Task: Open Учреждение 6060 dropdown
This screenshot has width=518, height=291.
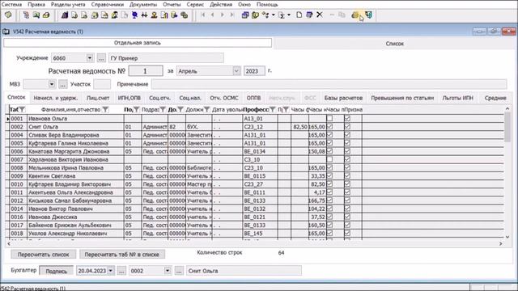Action: (90, 58)
